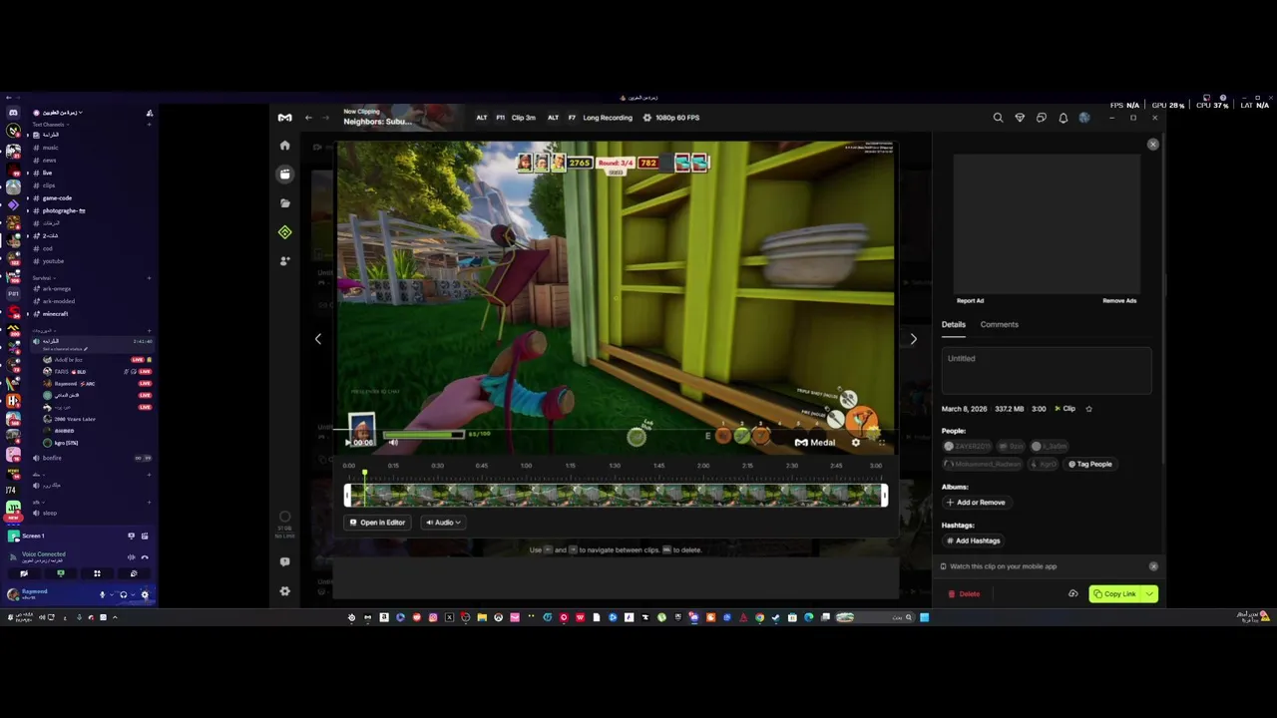Open the feedback chat icon in Medal sidebar
This screenshot has width=1277, height=718.
pyautogui.click(x=284, y=561)
